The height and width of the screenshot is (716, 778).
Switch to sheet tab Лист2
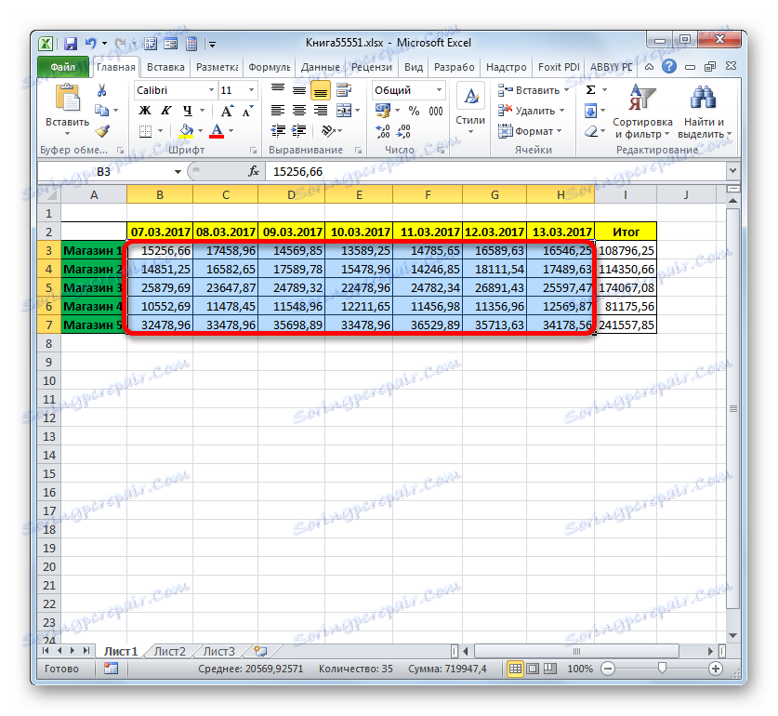[x=170, y=651]
